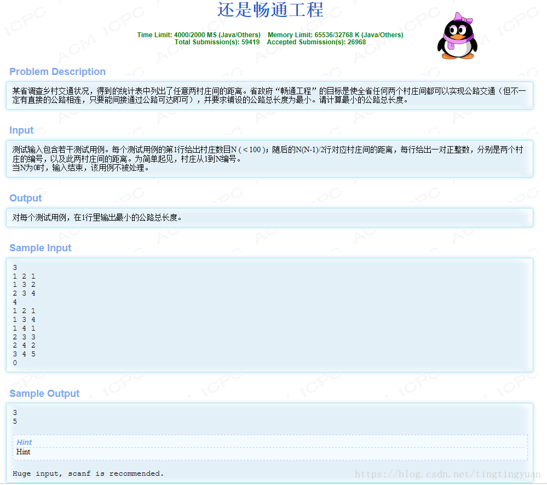The height and width of the screenshot is (485, 547).
Task: Click sample input line '2 3 3'
Action: 24,337
